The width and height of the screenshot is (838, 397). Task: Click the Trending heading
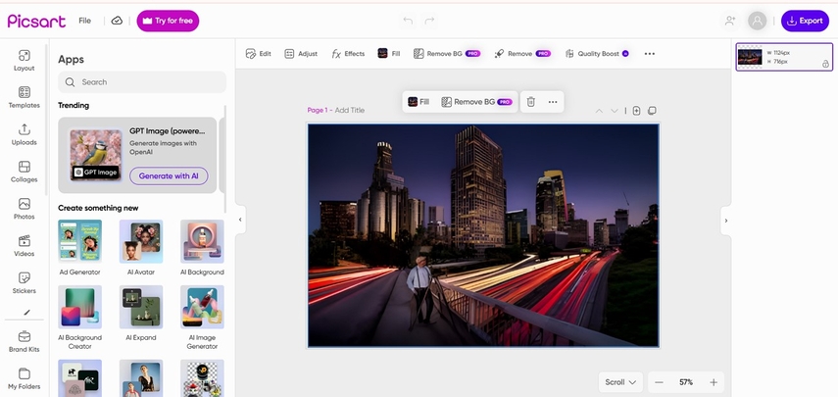click(74, 105)
